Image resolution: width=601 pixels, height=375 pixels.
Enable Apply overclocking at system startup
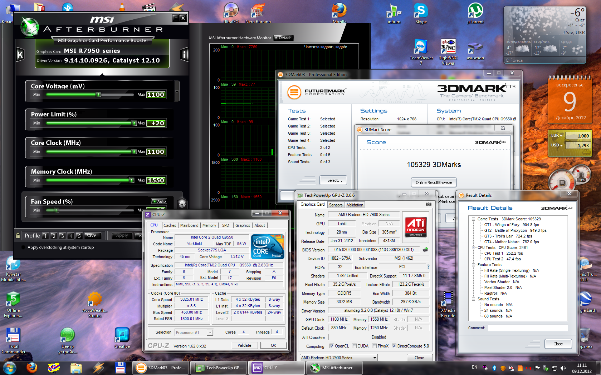24,247
